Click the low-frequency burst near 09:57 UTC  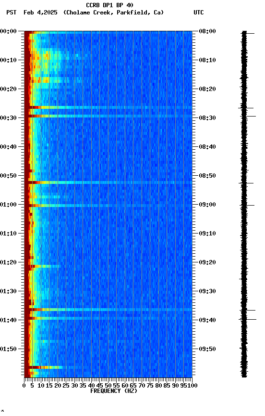tap(44, 367)
